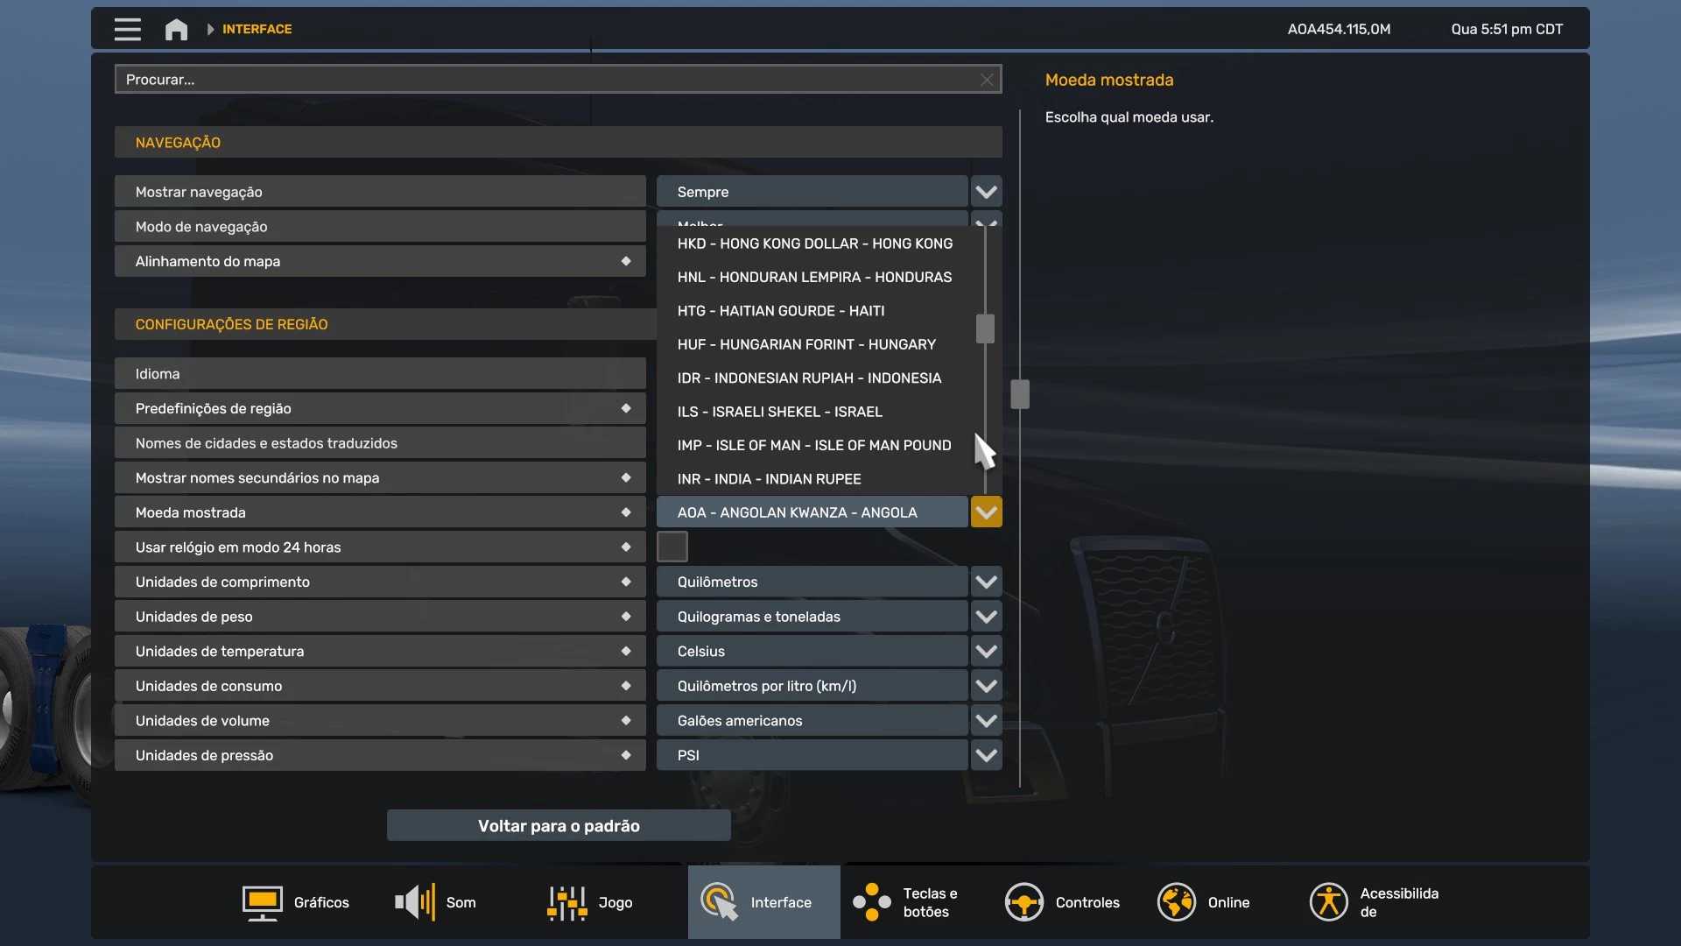
Task: Clear the search field with X icon
Action: tap(987, 80)
